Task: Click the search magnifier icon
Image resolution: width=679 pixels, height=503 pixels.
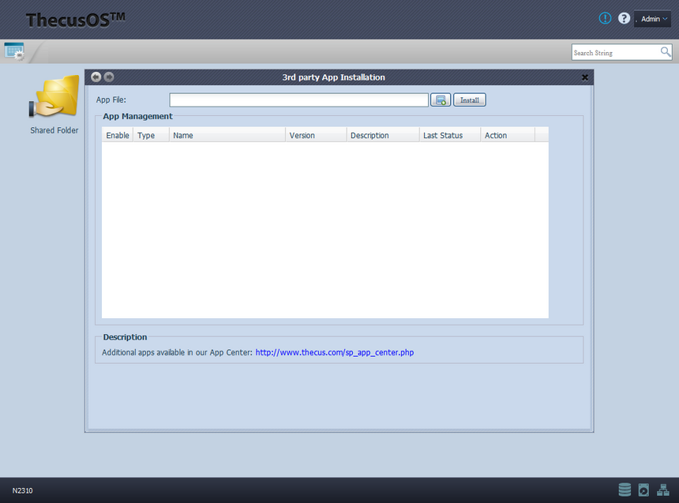Action: (666, 52)
